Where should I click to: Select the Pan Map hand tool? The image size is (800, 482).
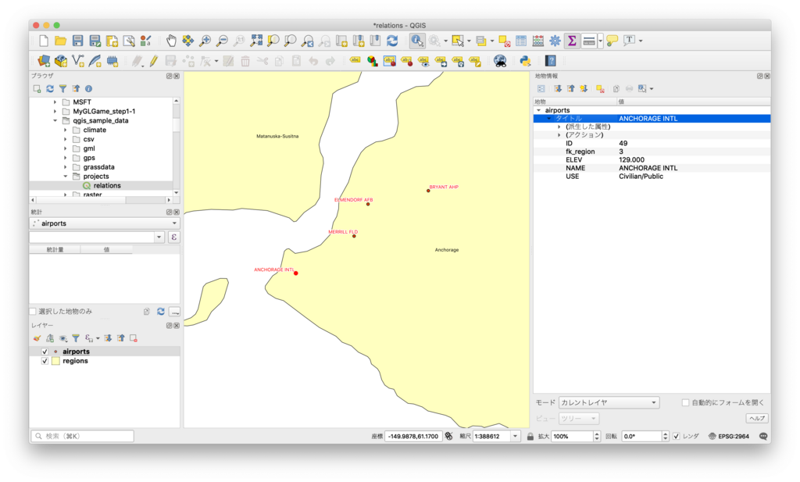171,41
